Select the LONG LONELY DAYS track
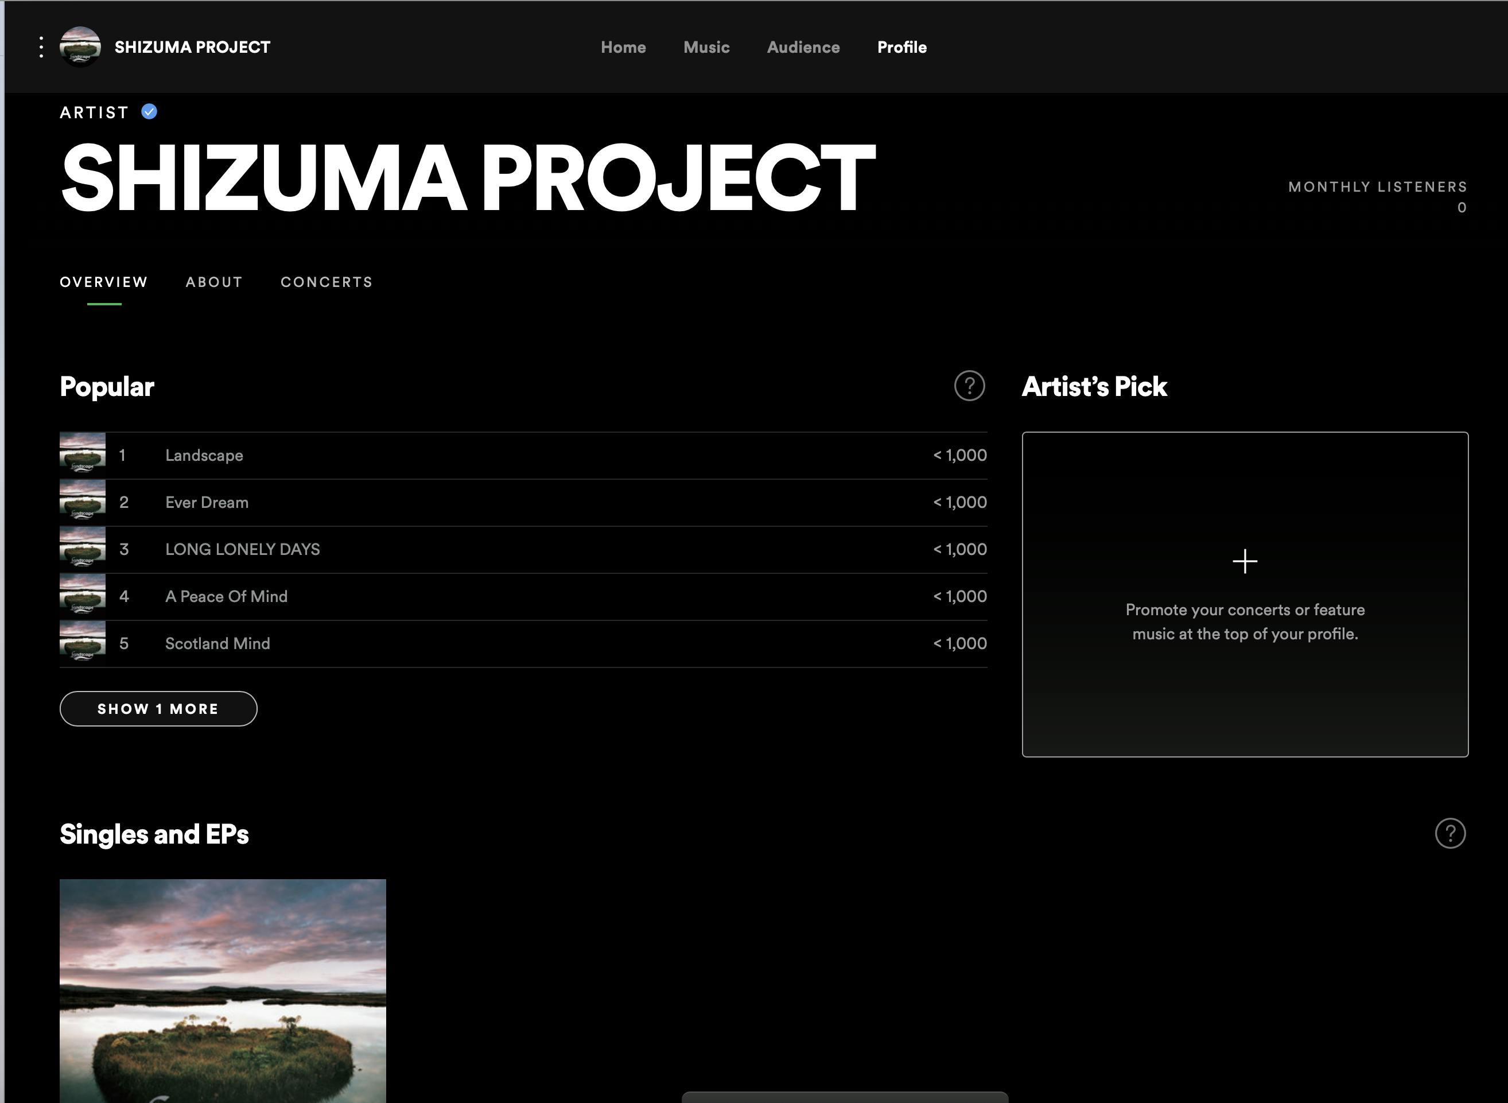 [242, 550]
